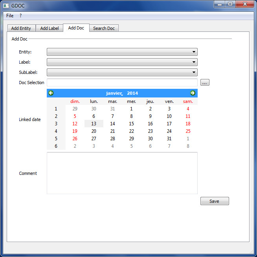Select Sunday January 5
The height and width of the screenshot is (257, 257).
tap(75, 116)
